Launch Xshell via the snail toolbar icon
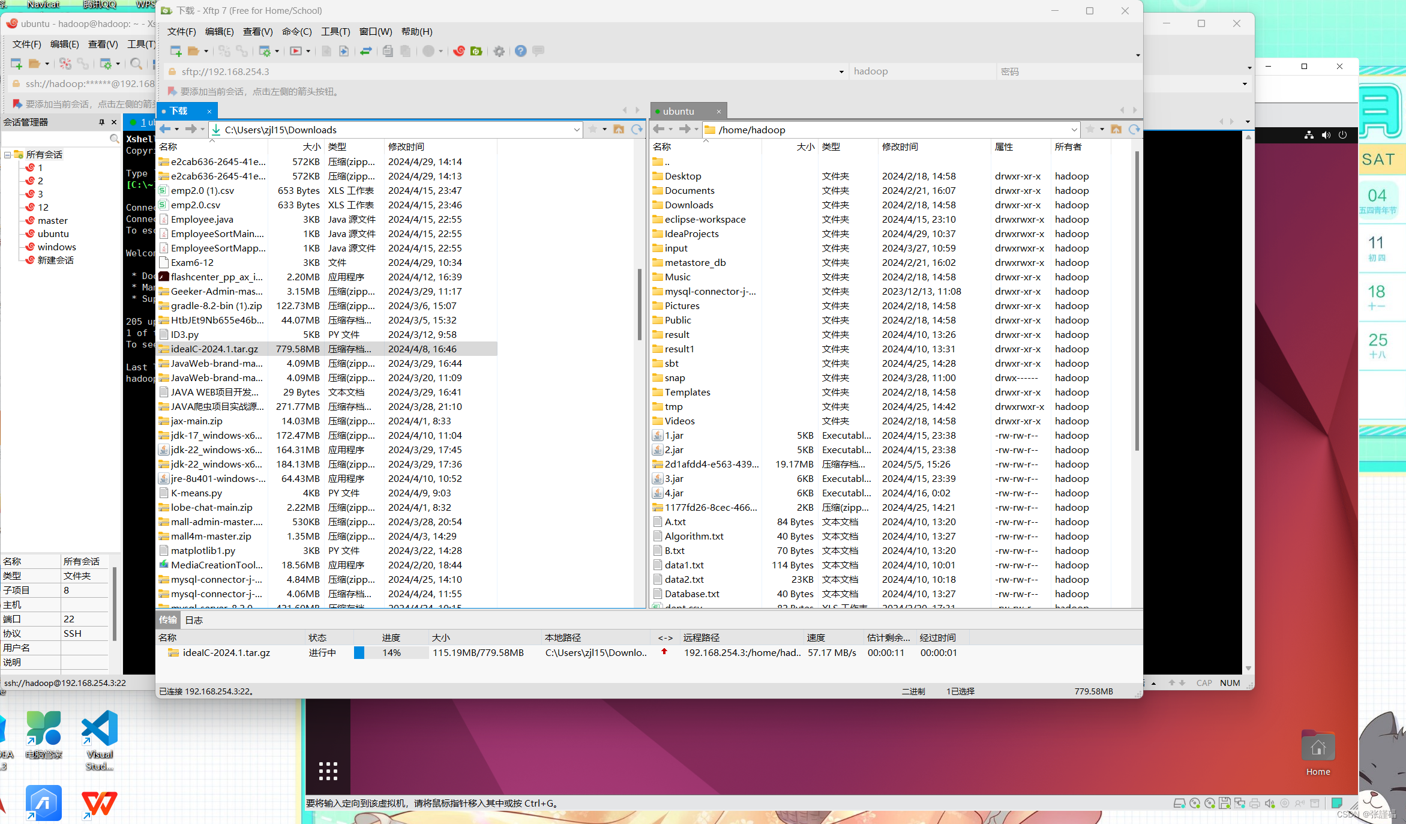Screen dimensions: 1406x824 coord(459,52)
